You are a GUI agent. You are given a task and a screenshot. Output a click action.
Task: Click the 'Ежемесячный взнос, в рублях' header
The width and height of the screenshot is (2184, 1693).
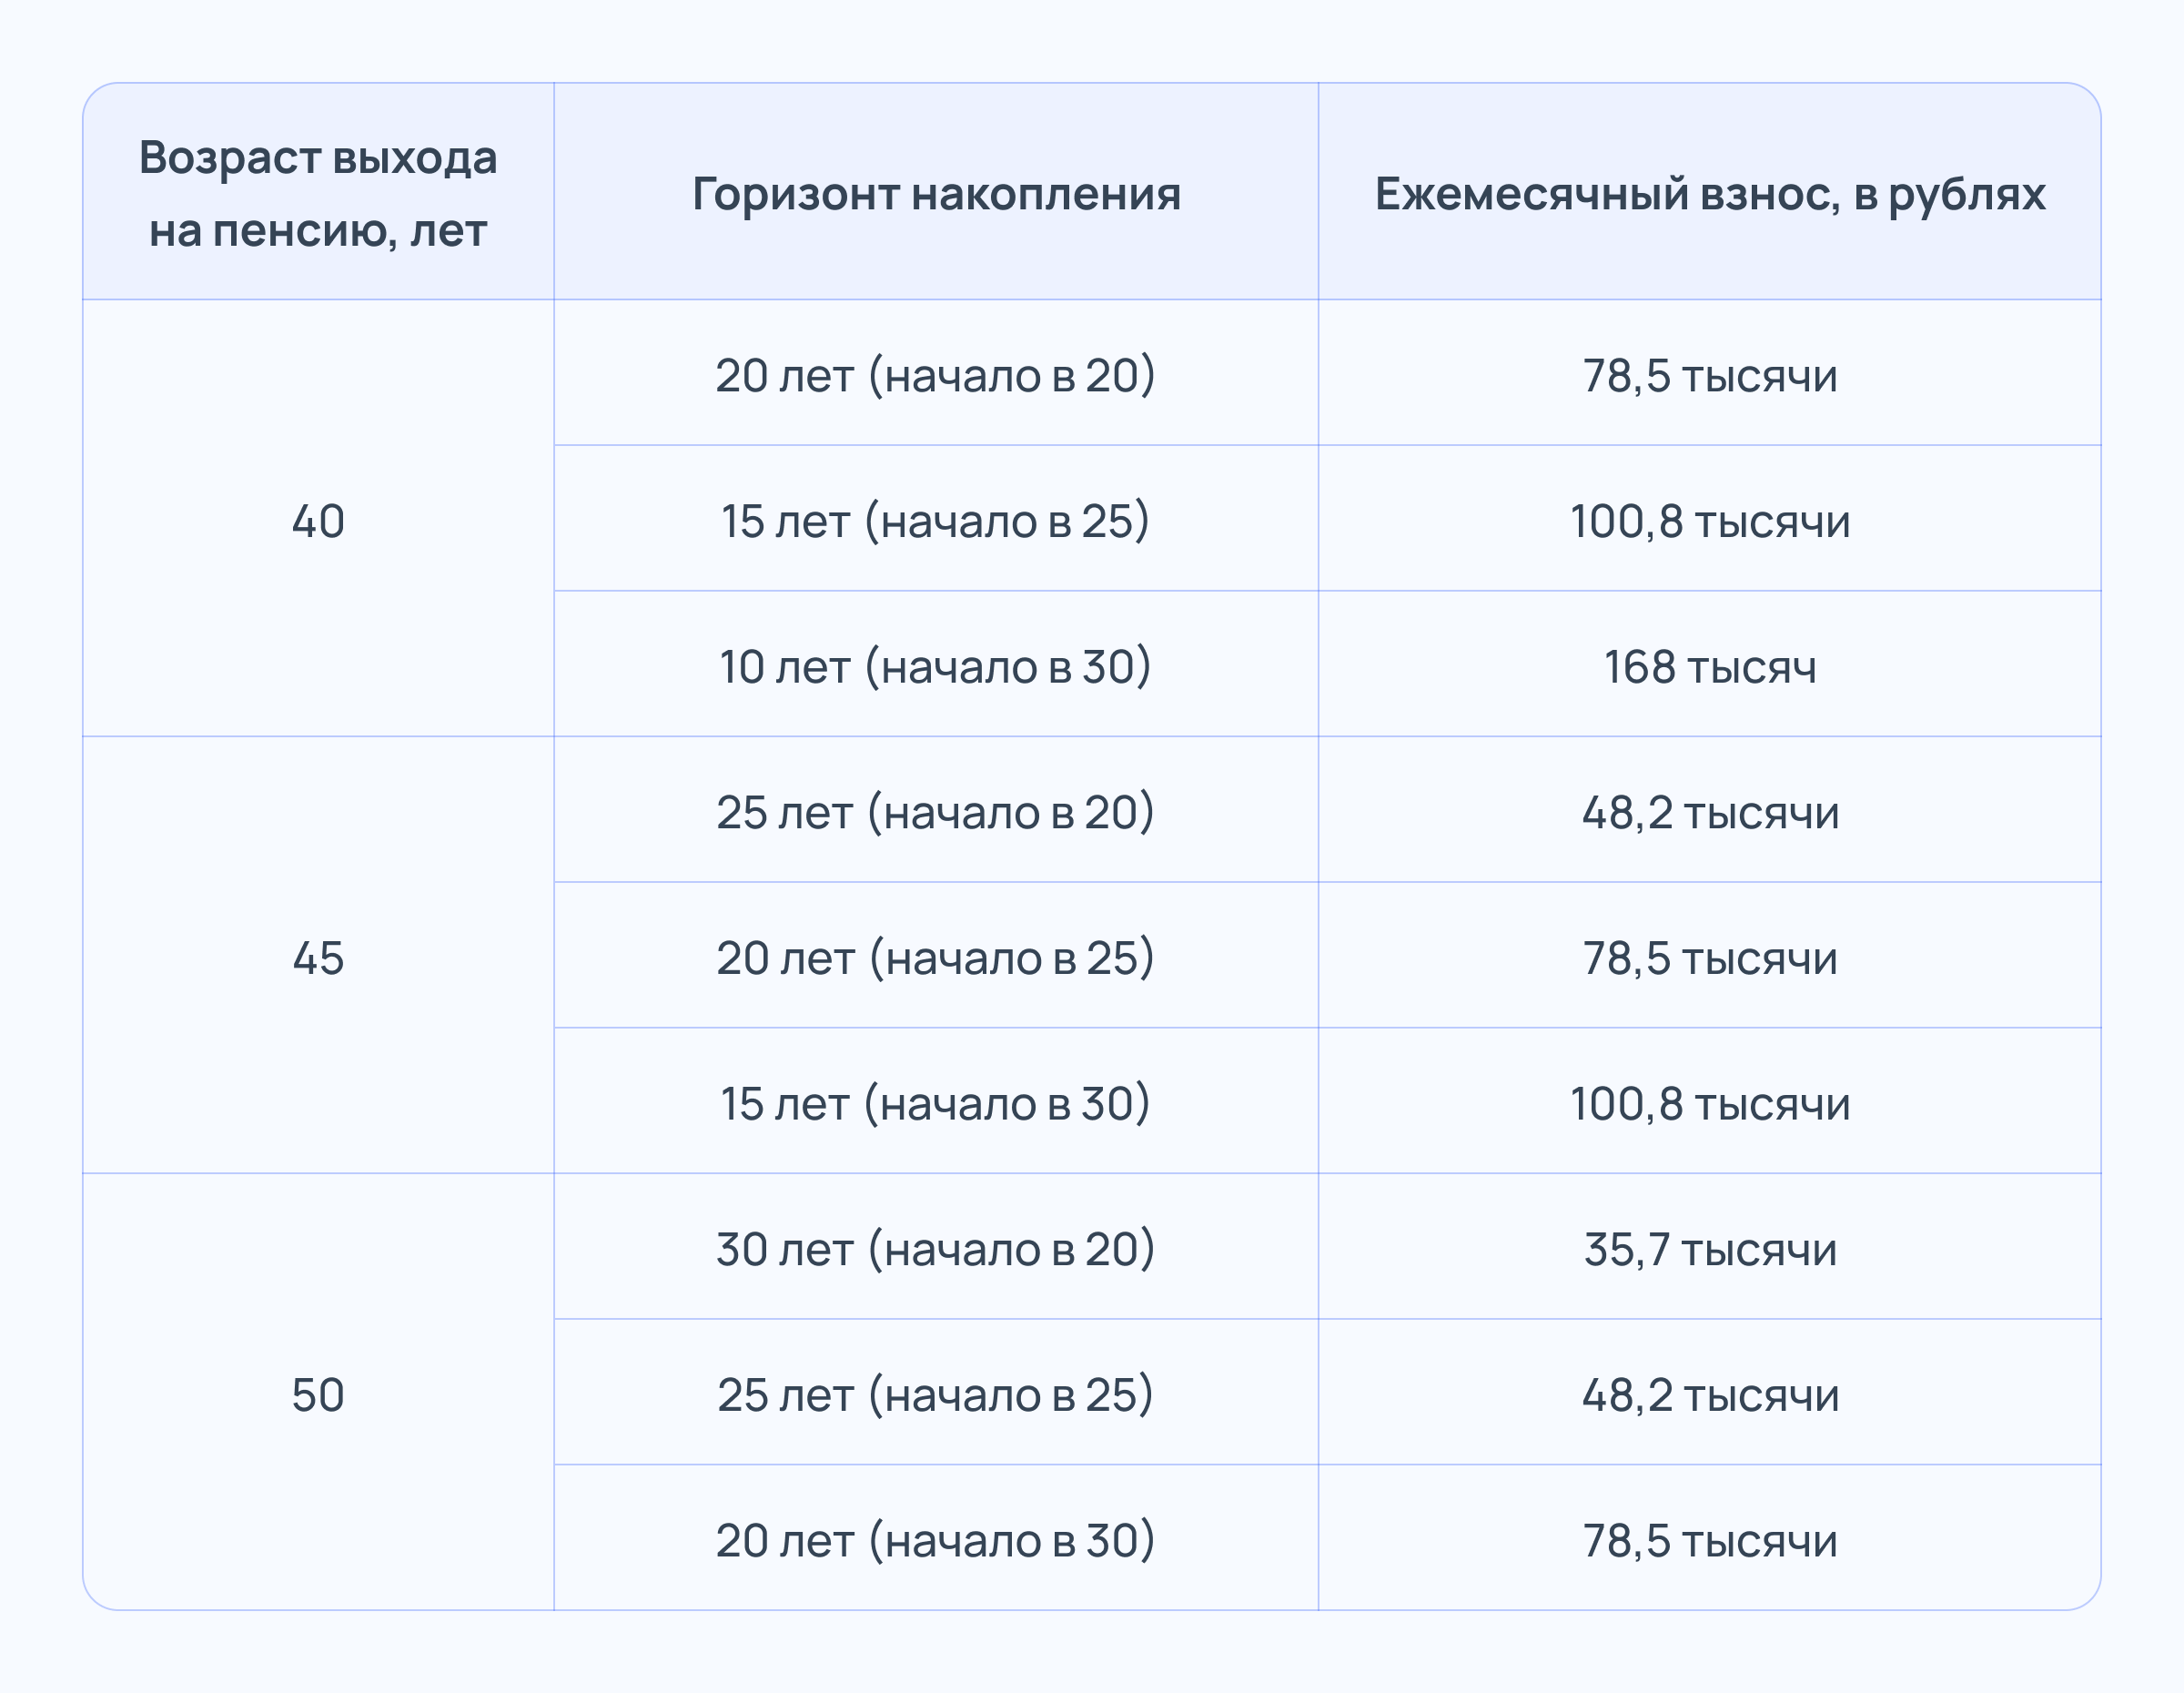tap(1710, 194)
